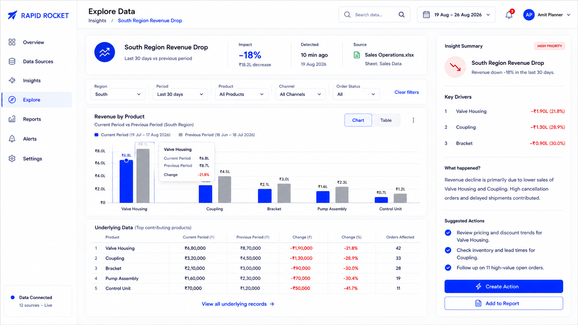Open the chart kebab more-options menu
The width and height of the screenshot is (578, 325).
pos(413,120)
